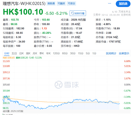
Task: Click the right axis label 6.68%
Action: point(127,61)
